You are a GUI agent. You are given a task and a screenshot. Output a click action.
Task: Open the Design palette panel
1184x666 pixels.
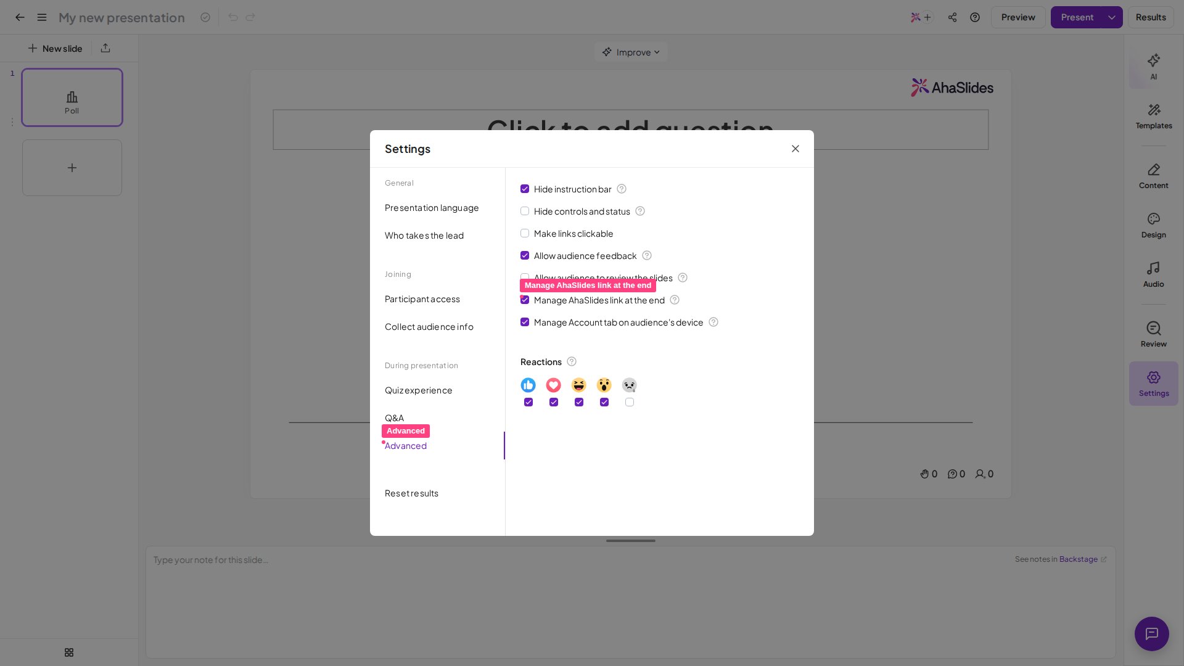click(1154, 225)
